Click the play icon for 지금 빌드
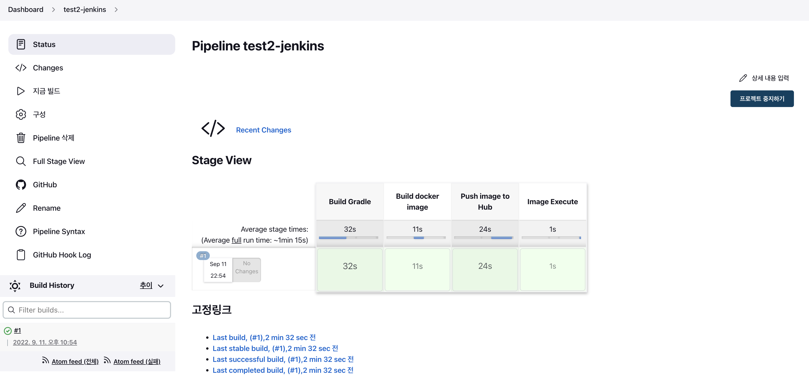Viewport: 809px width, 385px height. click(21, 91)
